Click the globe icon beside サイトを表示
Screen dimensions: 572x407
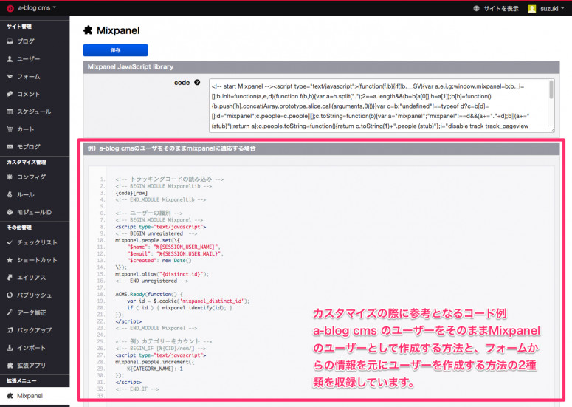pos(476,8)
